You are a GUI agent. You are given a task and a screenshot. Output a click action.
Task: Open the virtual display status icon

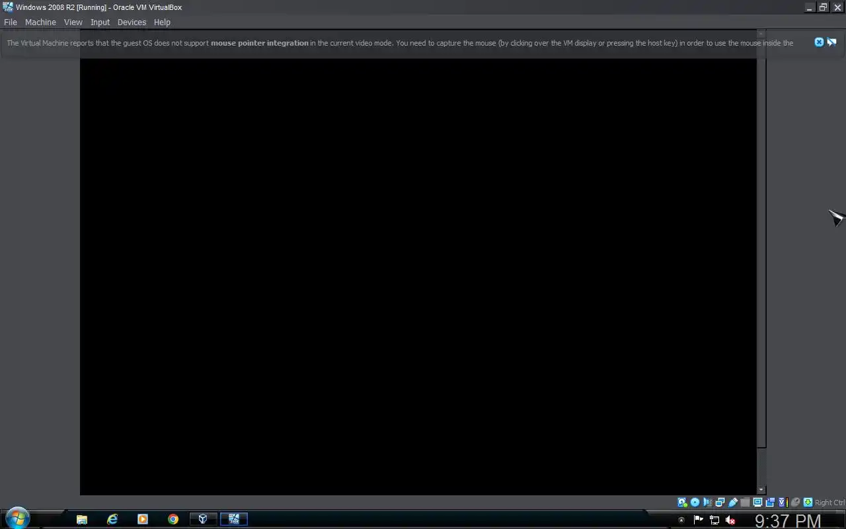point(757,503)
